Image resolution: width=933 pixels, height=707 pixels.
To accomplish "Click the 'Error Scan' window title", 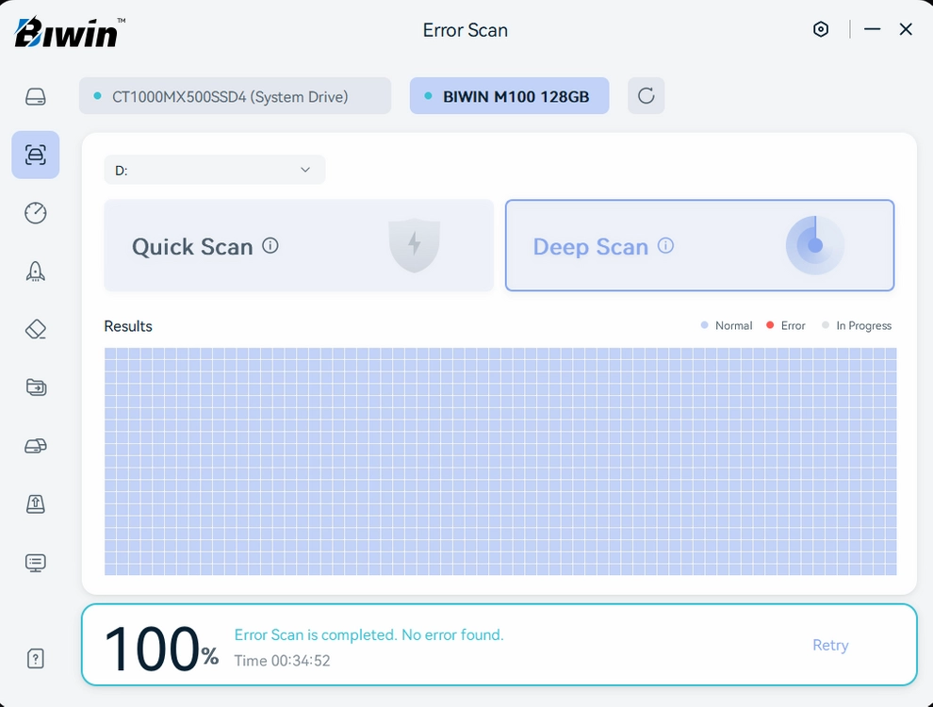I will point(466,30).
